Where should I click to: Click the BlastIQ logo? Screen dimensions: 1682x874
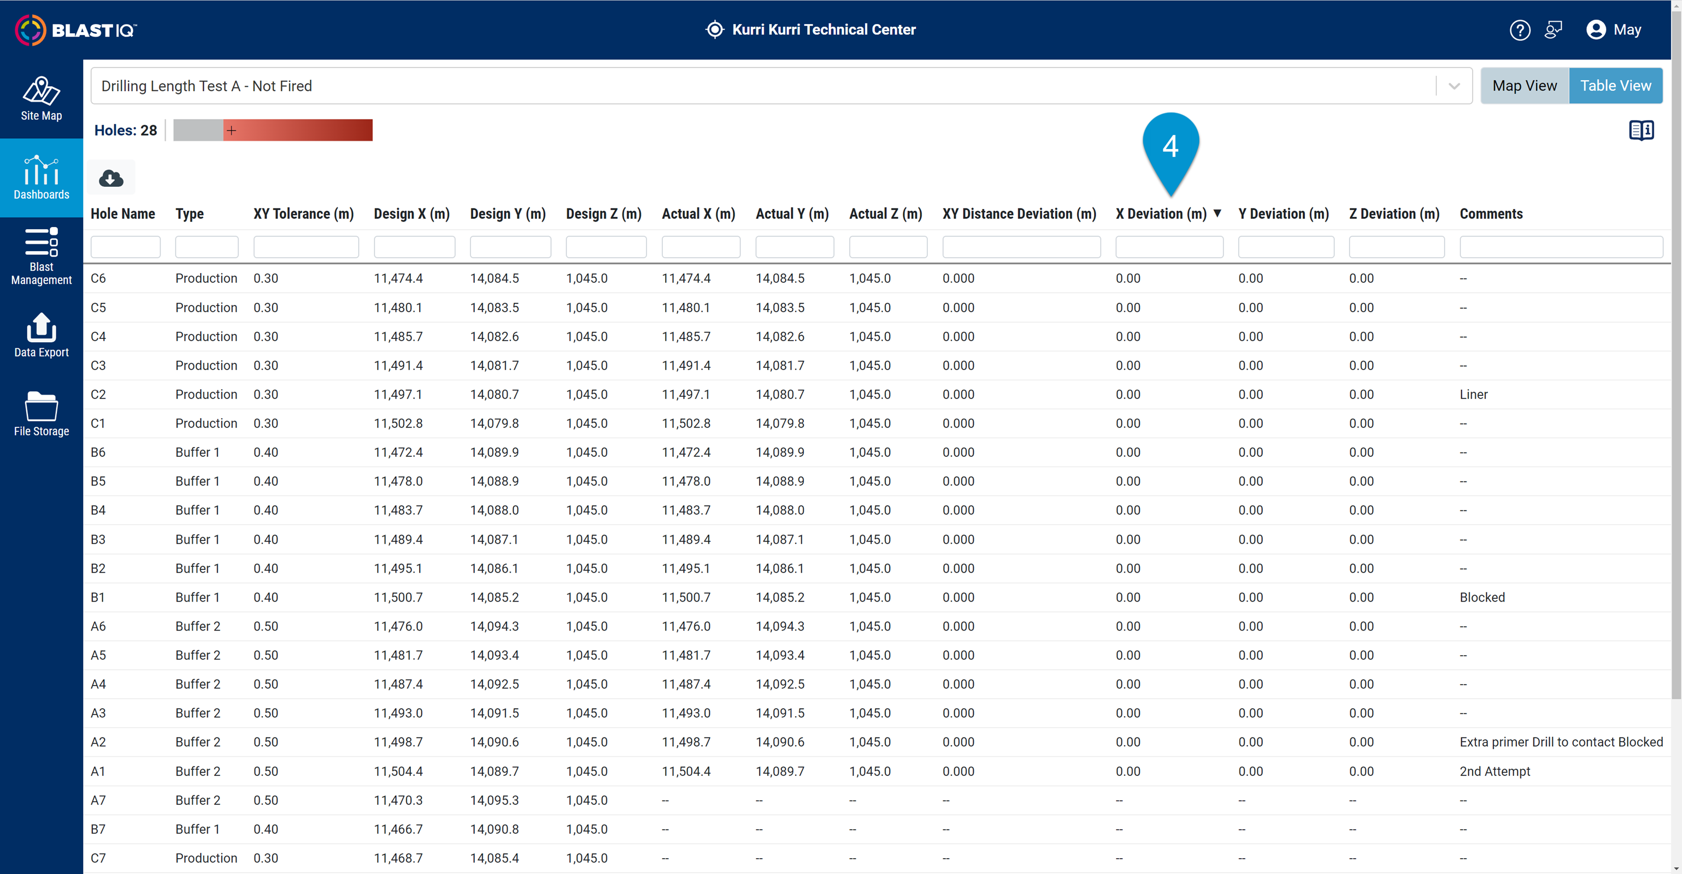(x=76, y=30)
